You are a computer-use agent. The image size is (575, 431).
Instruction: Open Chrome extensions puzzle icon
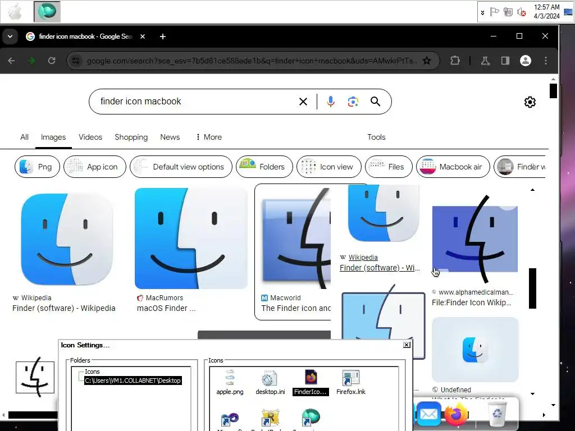tap(455, 61)
